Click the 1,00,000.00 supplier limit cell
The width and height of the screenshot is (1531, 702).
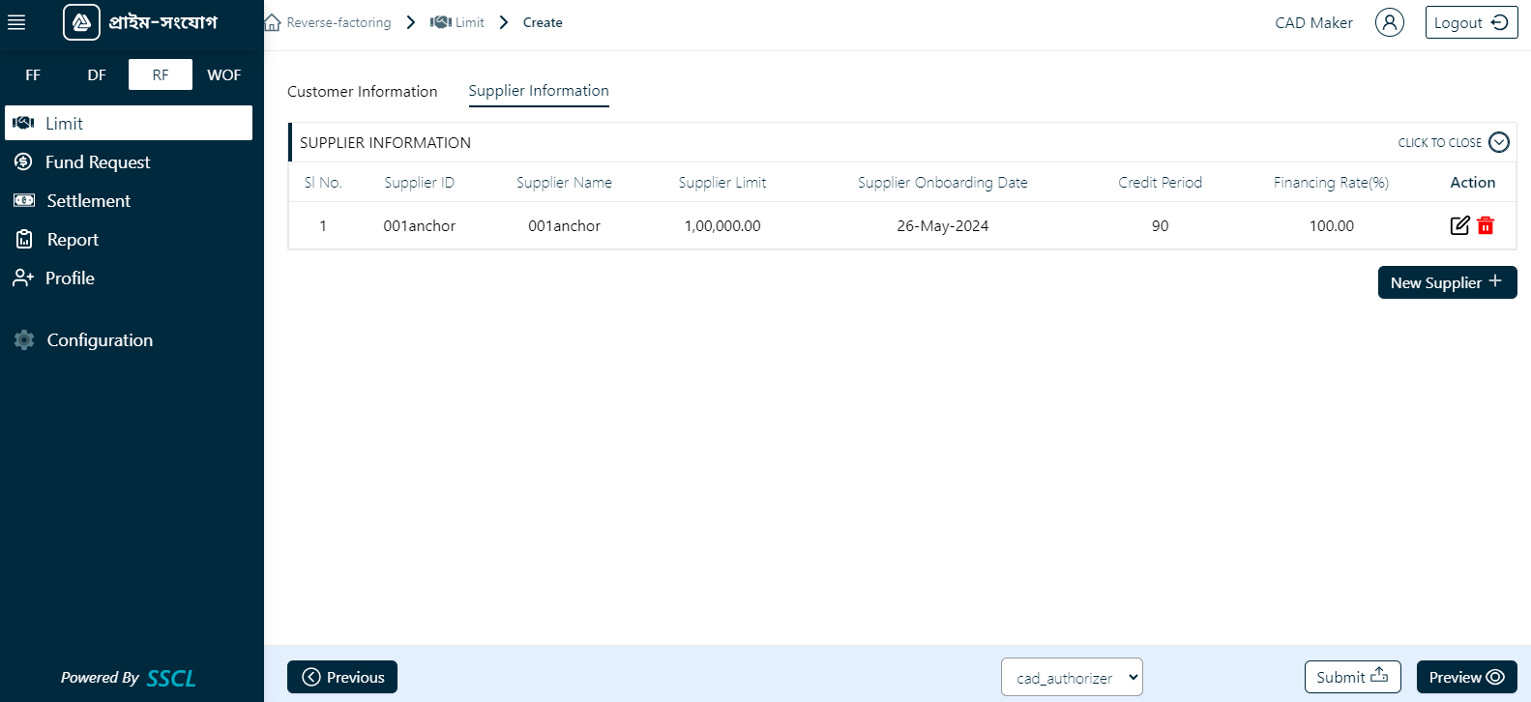722,225
